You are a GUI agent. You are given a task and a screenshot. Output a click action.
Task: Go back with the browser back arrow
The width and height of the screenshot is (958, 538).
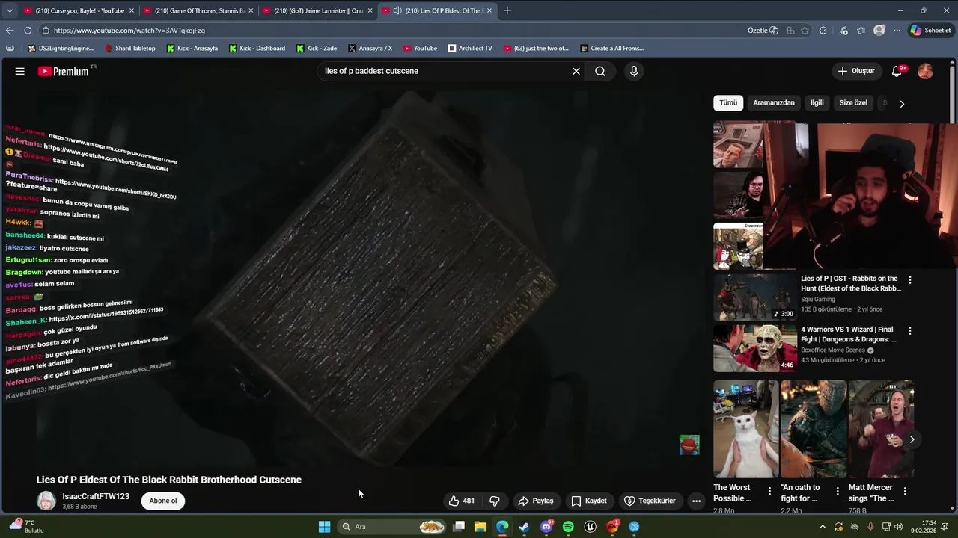[x=10, y=31]
